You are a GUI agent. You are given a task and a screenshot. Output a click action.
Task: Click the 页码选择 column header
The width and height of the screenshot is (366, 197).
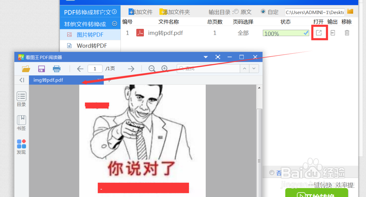pyautogui.click(x=243, y=22)
